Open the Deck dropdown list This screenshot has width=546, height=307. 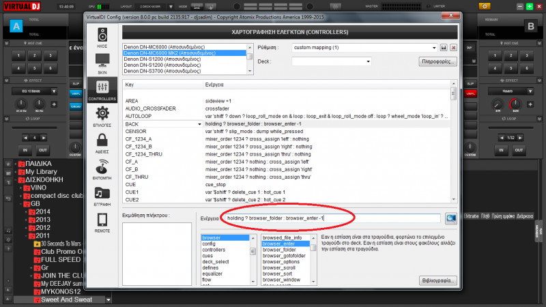(369, 61)
